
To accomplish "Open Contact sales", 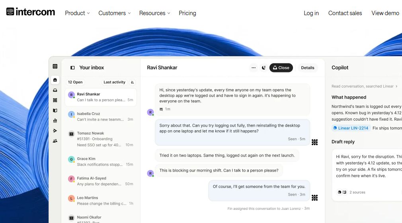I will click(345, 13).
